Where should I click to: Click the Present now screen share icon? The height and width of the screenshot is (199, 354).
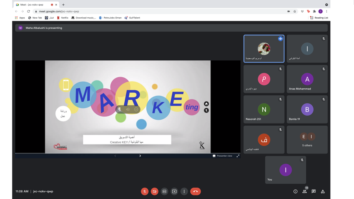[x=174, y=192]
